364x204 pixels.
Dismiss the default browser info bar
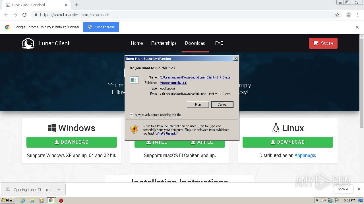357,27
